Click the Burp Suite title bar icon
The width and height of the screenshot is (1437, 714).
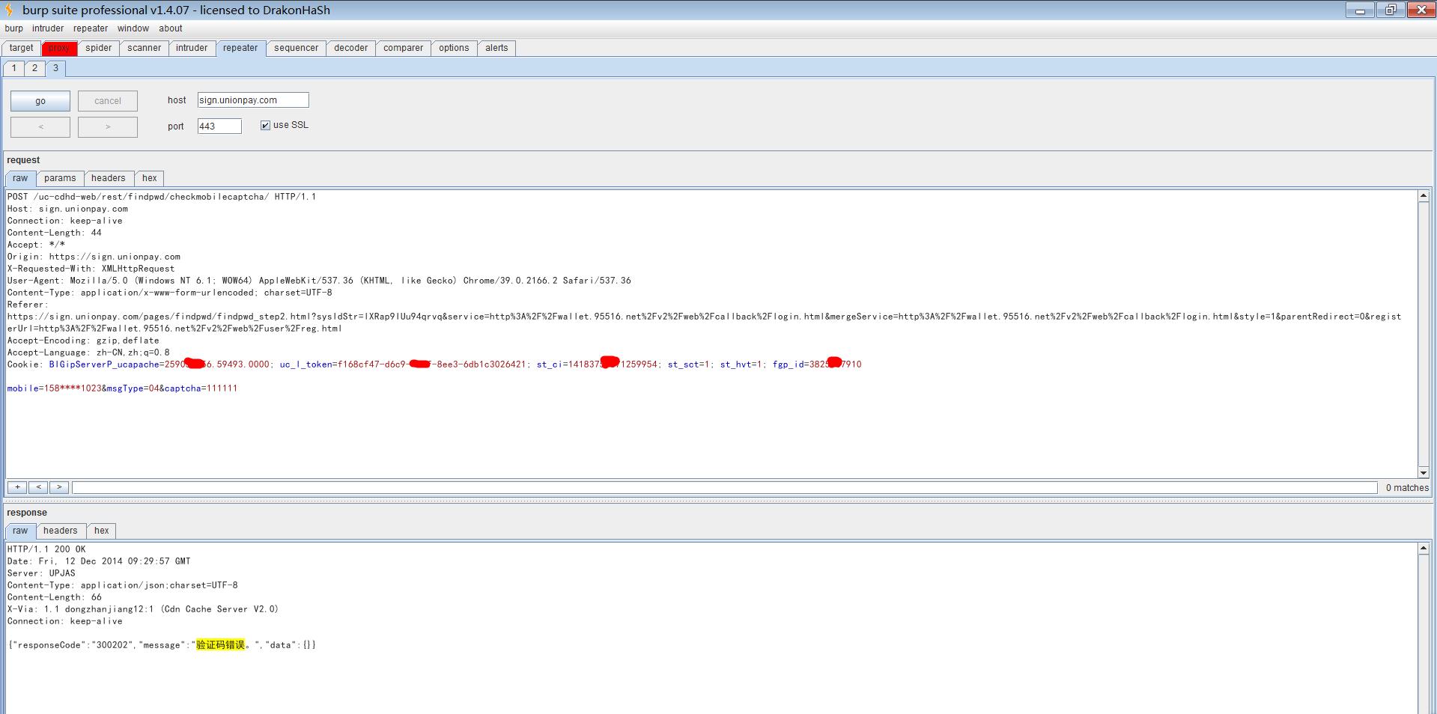(9, 10)
